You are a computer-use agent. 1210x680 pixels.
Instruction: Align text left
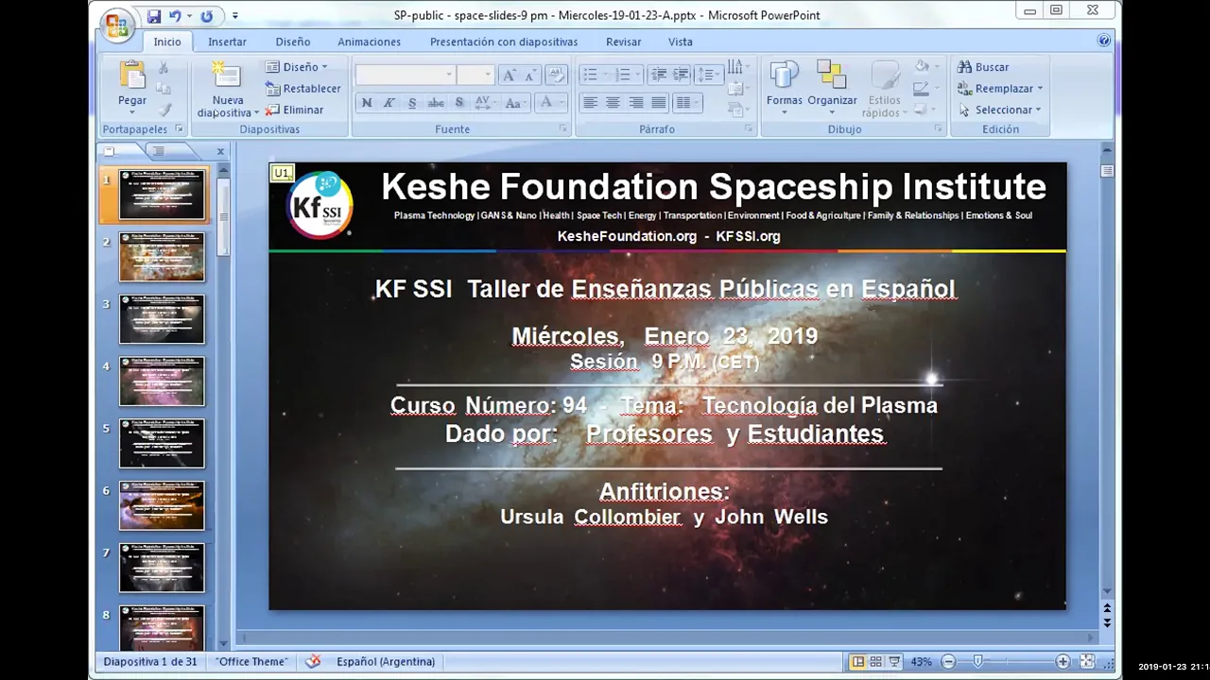click(590, 103)
